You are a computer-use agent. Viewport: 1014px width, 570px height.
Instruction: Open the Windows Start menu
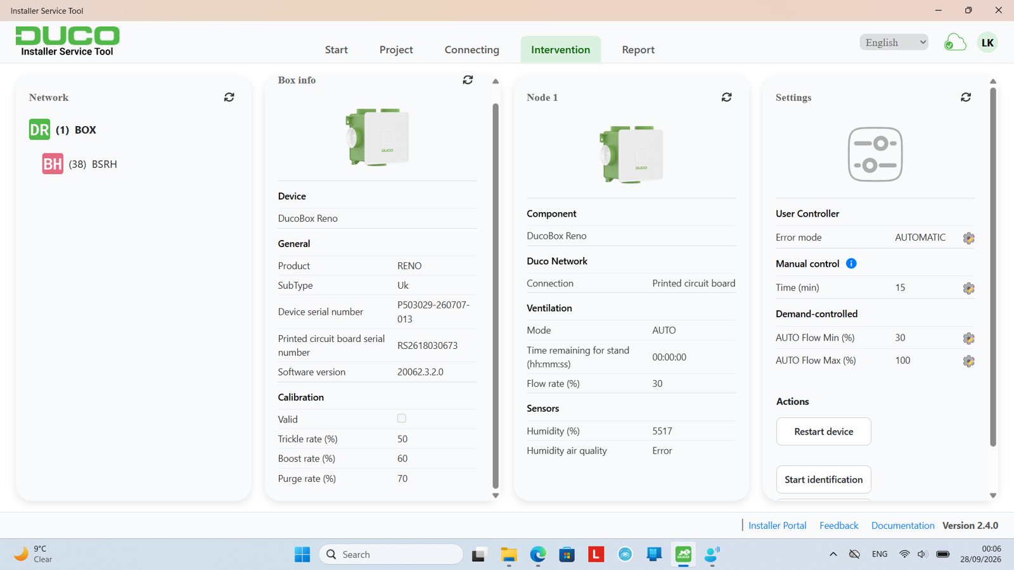pyautogui.click(x=302, y=555)
